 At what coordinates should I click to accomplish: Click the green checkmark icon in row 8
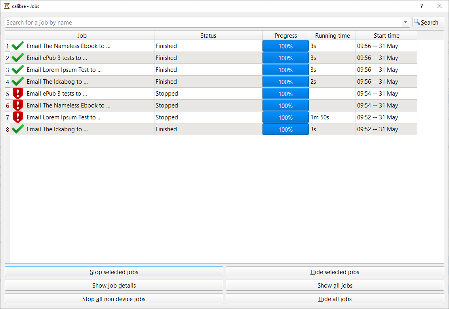point(18,129)
